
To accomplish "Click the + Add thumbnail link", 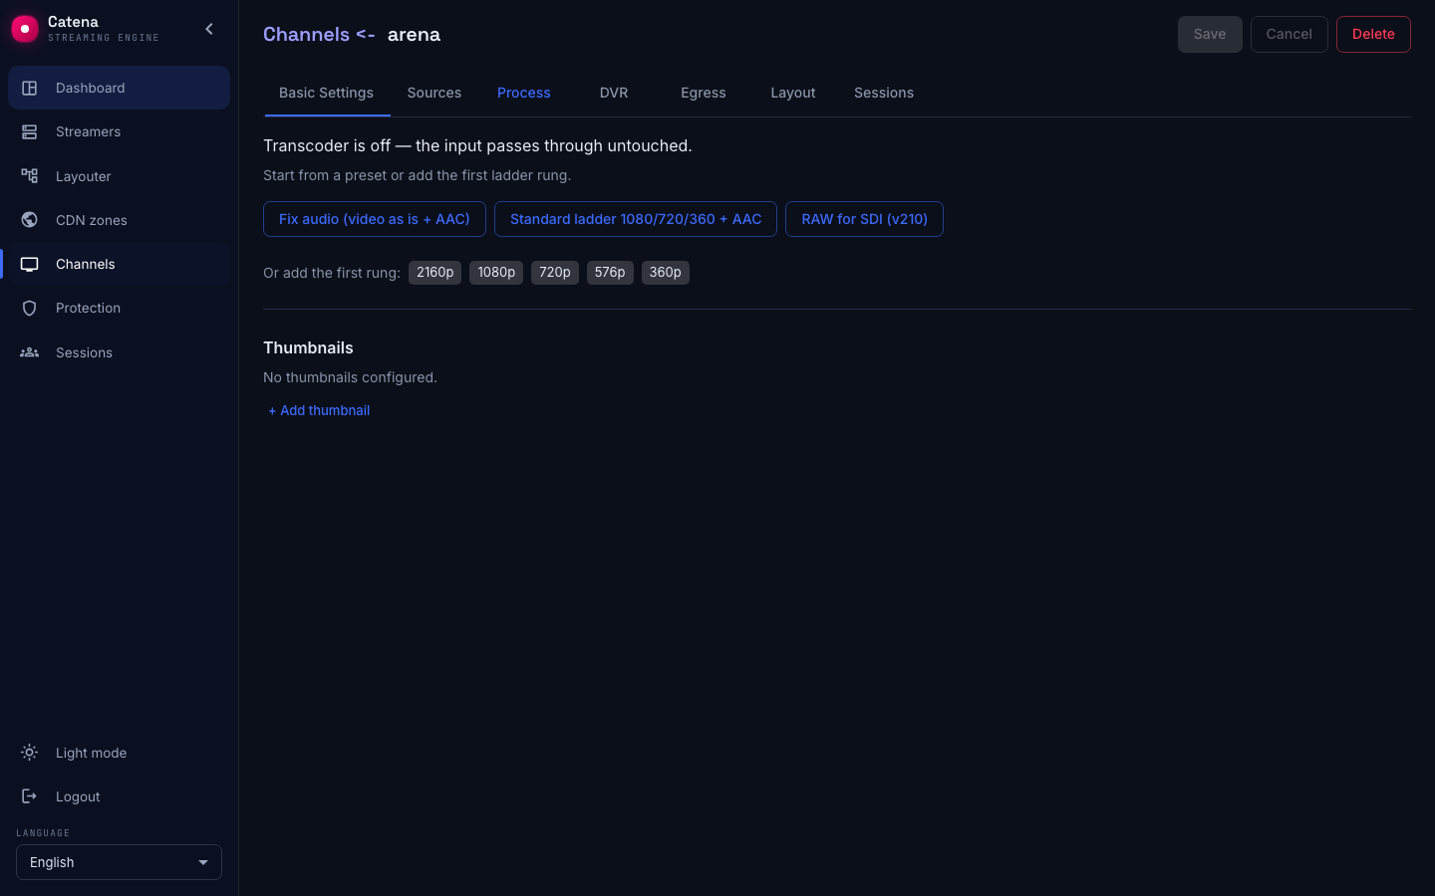I will [319, 410].
